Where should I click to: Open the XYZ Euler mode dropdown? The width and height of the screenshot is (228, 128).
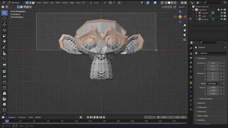pyautogui.click(x=213, y=84)
